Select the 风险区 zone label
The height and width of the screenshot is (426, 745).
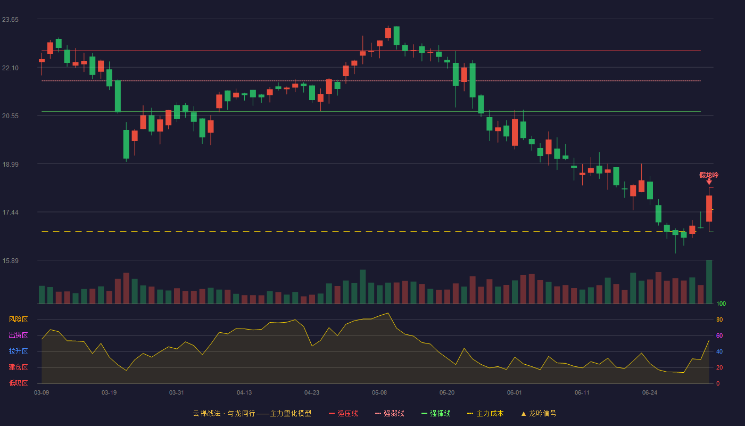18,319
